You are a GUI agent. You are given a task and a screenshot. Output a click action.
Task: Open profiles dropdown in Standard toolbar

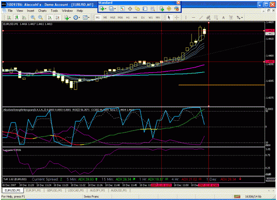coord(112,8)
